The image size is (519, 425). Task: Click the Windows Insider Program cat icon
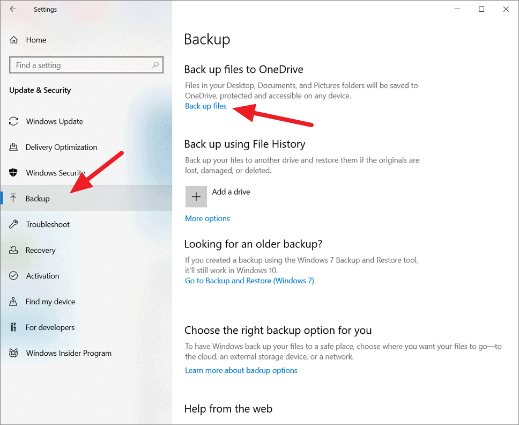(13, 353)
